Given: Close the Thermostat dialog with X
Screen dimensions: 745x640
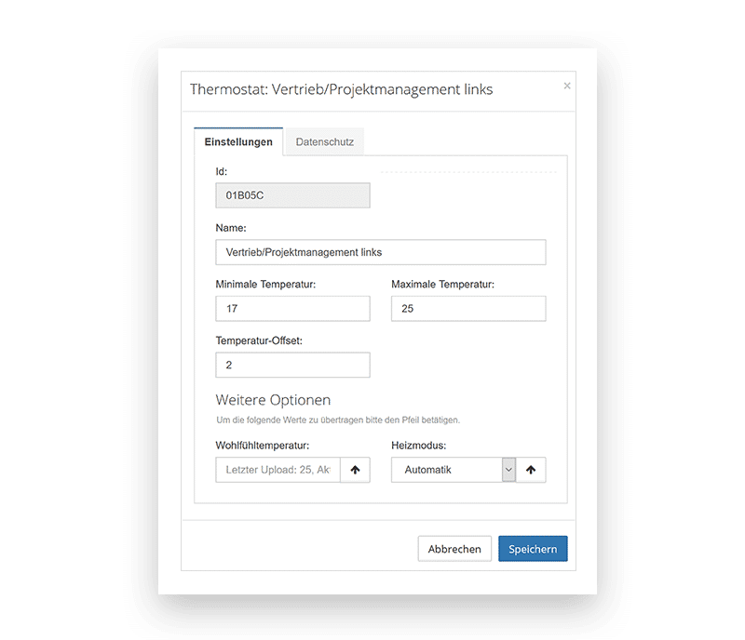Looking at the screenshot, I should [x=567, y=86].
